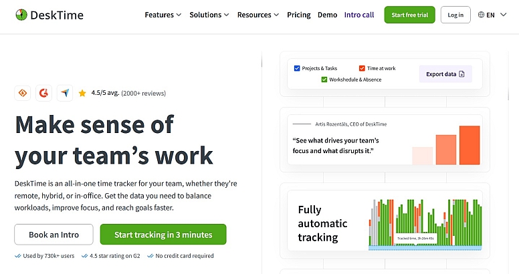Click the Book an Intro button
Viewport: 519px width, 274px height.
coord(54,235)
